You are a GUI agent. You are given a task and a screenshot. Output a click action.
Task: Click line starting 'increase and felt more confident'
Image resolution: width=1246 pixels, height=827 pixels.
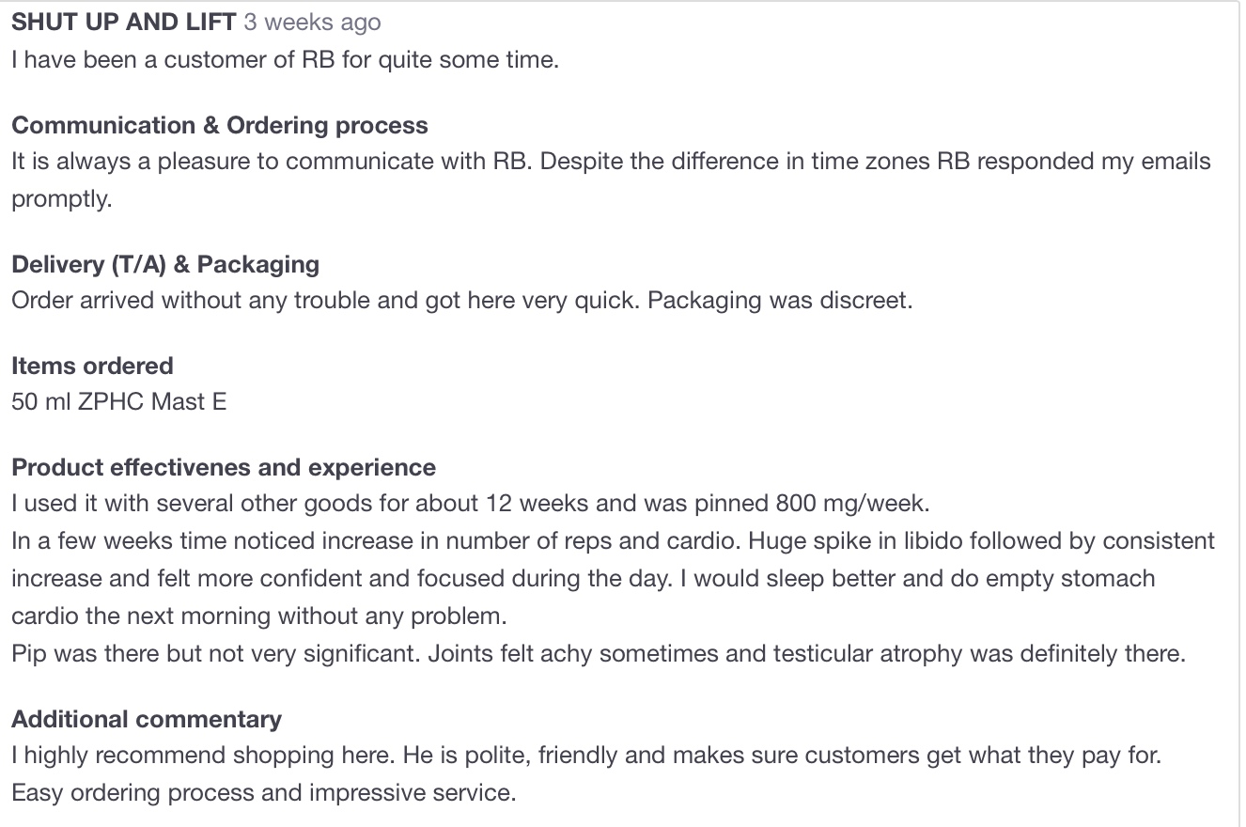point(583,578)
